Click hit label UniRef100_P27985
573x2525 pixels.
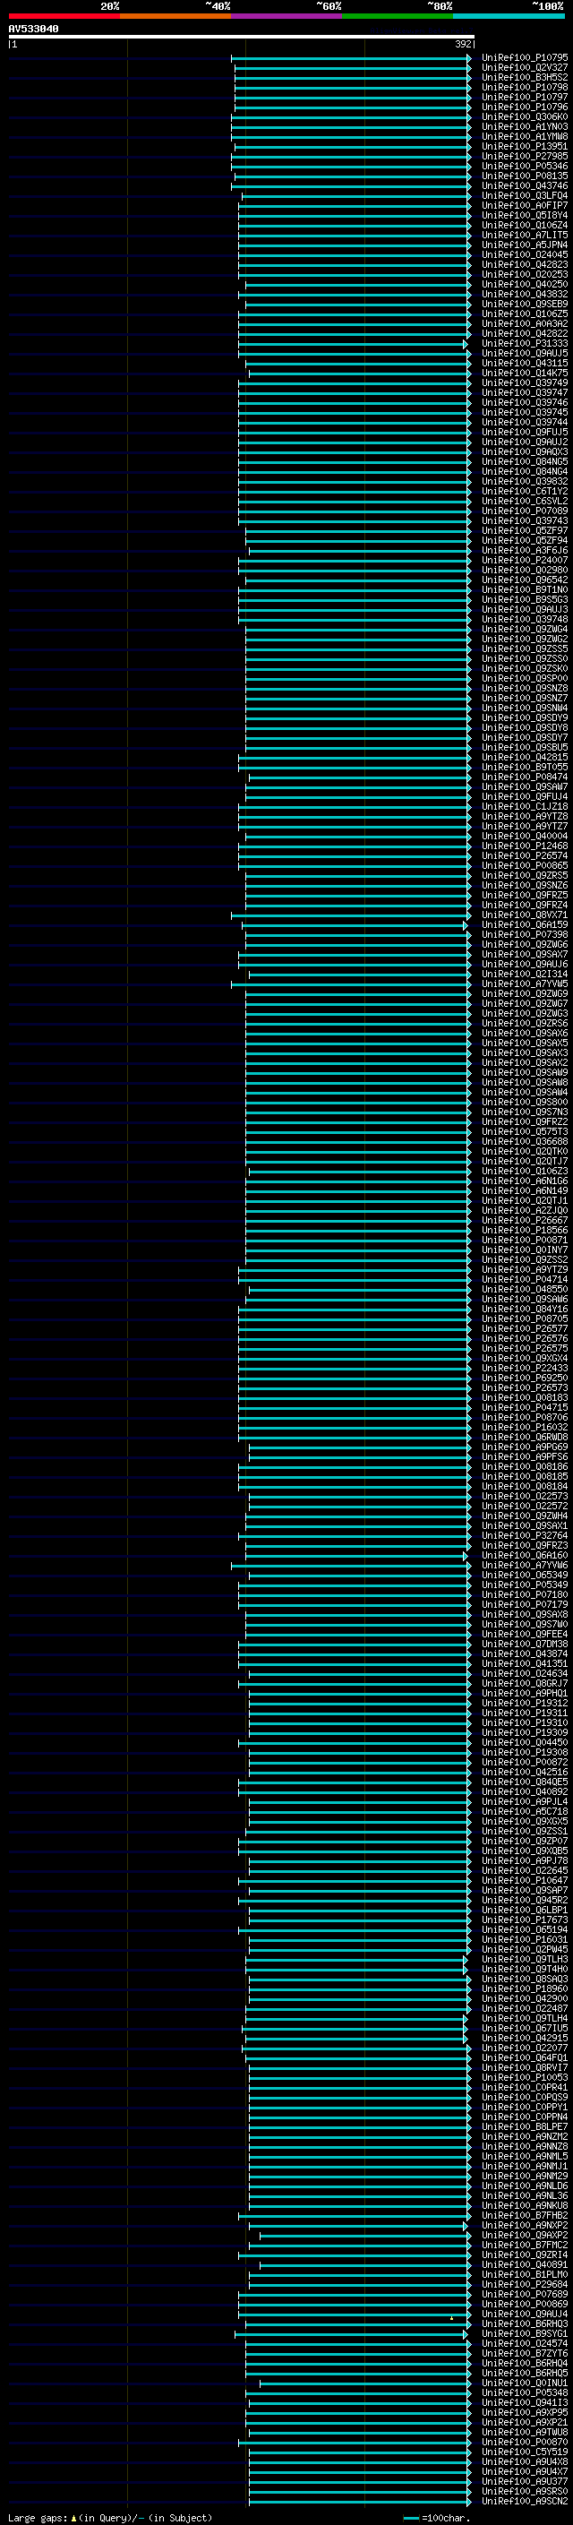pyautogui.click(x=525, y=156)
